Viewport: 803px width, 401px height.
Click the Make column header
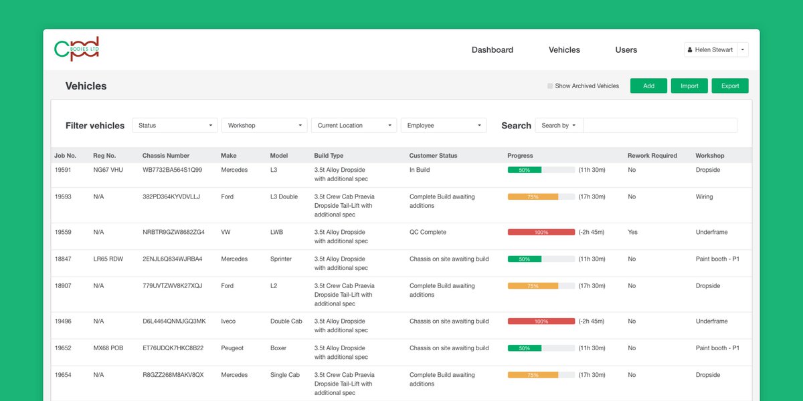(228, 155)
